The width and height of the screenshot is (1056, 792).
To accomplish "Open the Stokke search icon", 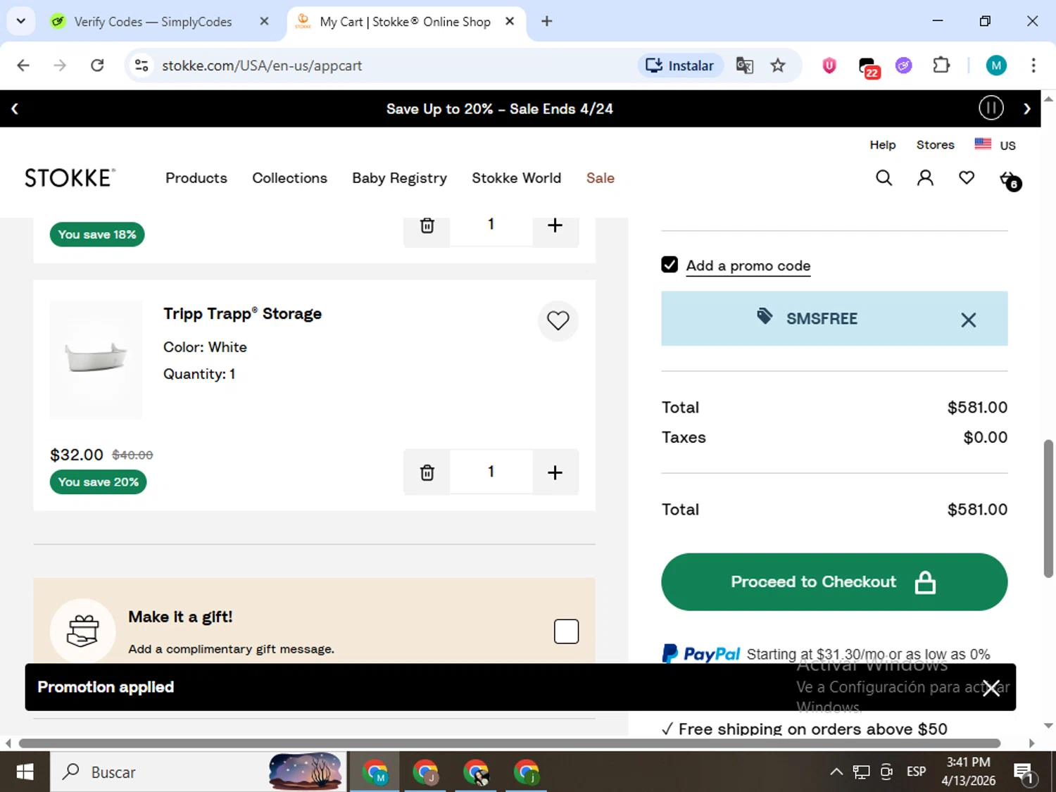I will coord(884,178).
